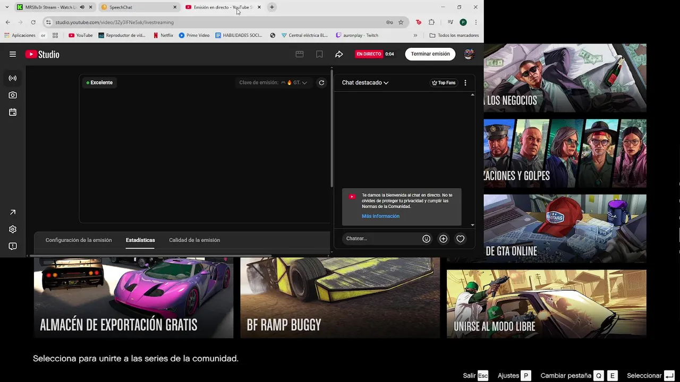Open the chat emoji picker
The image size is (680, 382).
click(426, 239)
